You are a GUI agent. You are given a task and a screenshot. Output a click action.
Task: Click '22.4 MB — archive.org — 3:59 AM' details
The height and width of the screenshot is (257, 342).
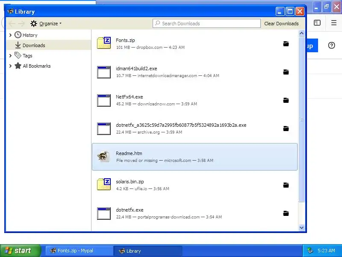coord(149,132)
